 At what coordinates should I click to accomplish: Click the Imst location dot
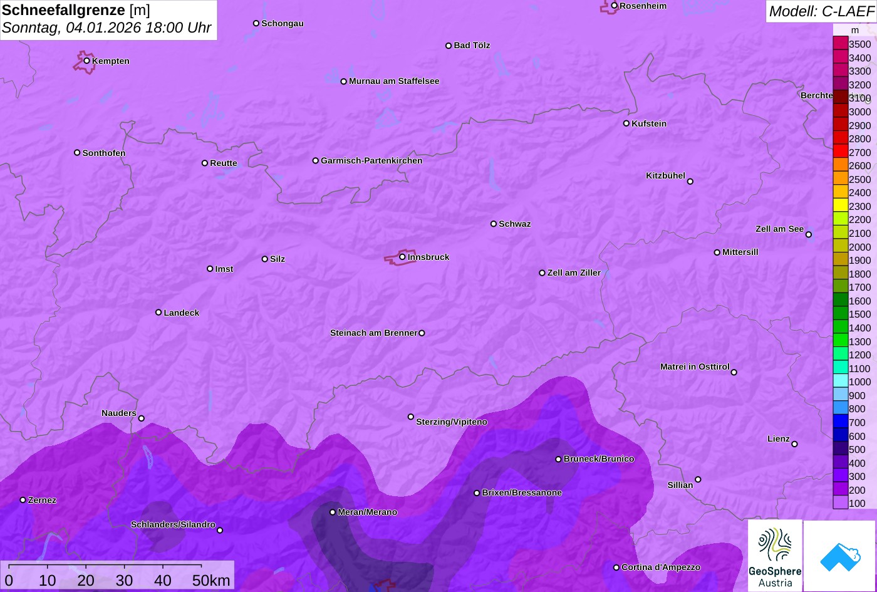pyautogui.click(x=210, y=269)
